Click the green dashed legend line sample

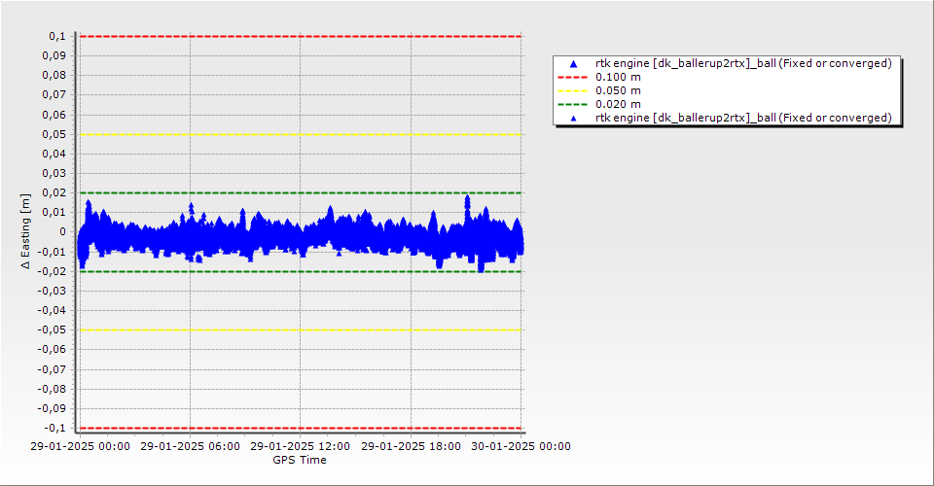tap(572, 105)
